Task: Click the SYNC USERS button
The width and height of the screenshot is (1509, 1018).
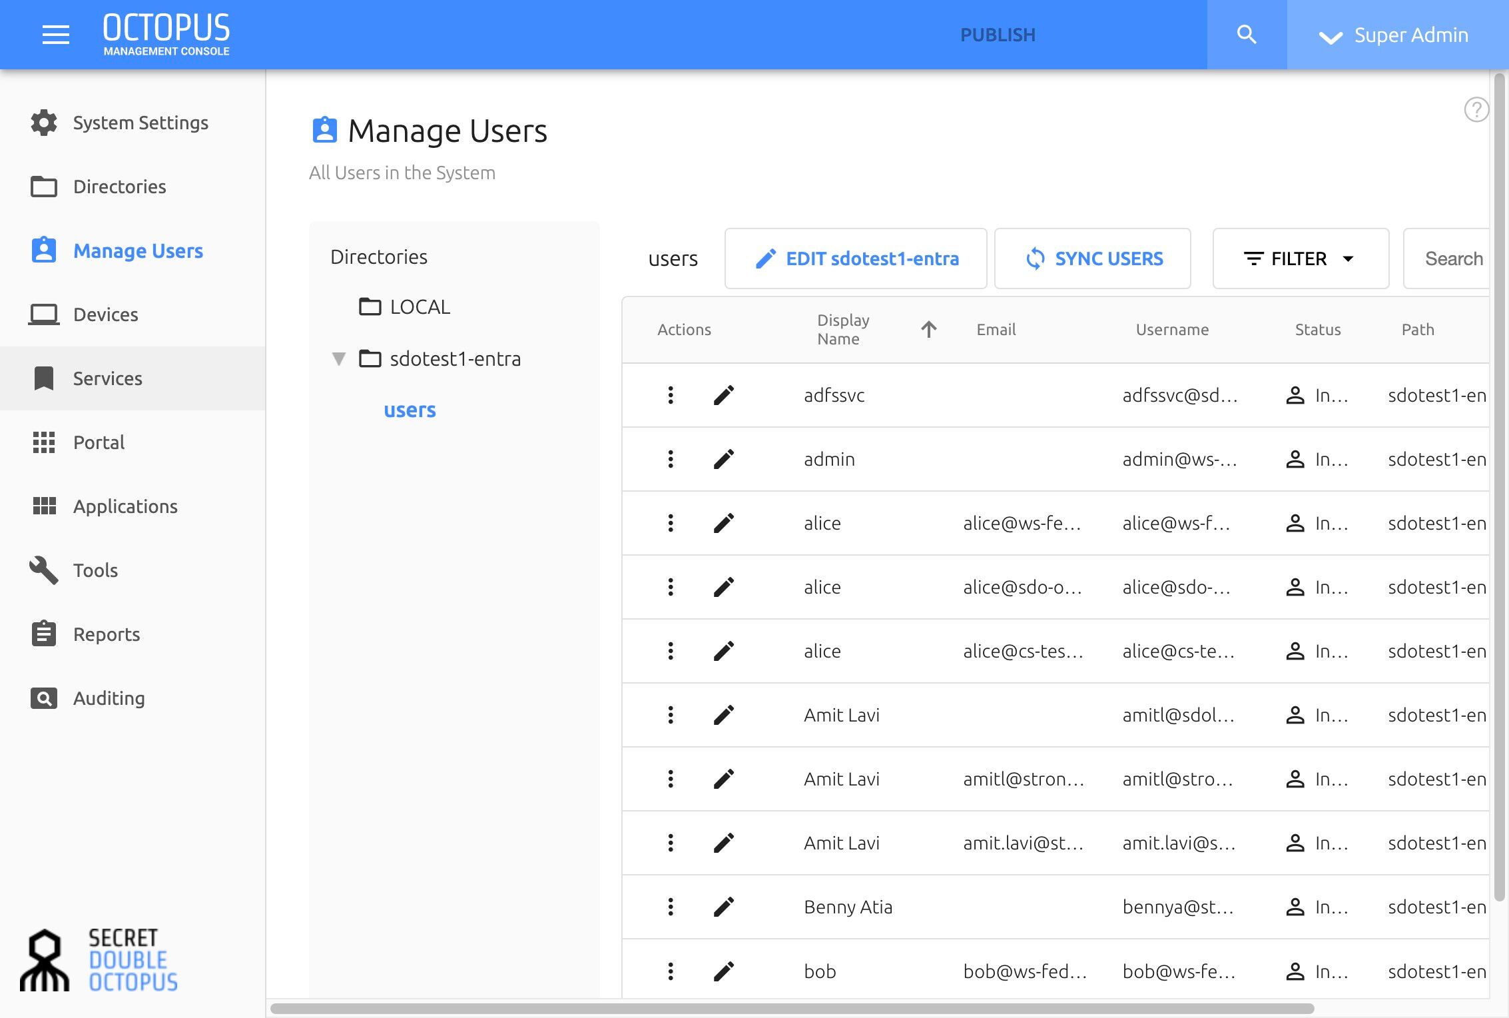Action: tap(1093, 258)
